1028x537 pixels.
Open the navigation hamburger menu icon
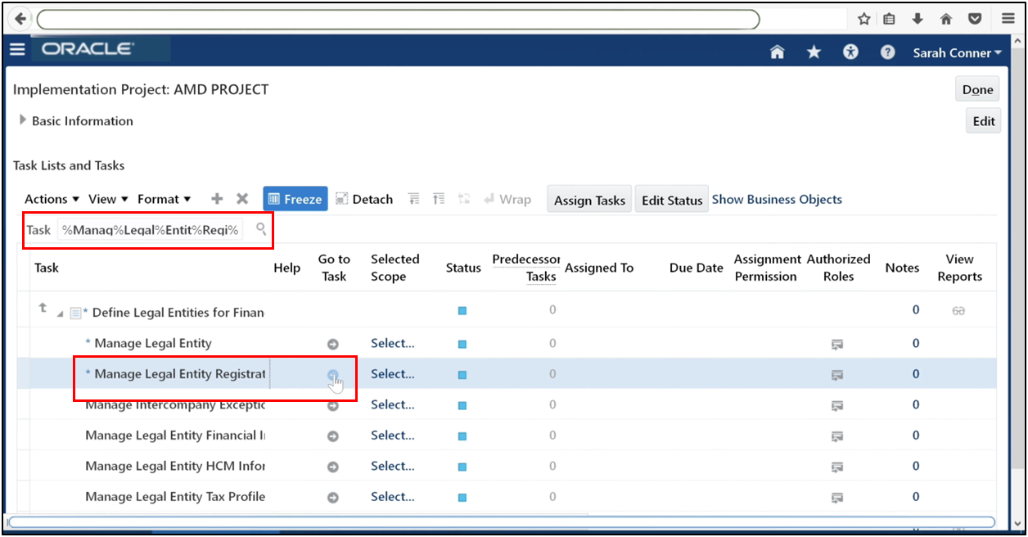coord(17,49)
